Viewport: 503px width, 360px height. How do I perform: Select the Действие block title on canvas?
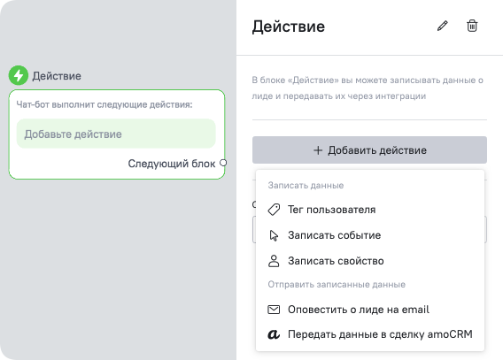(x=57, y=76)
